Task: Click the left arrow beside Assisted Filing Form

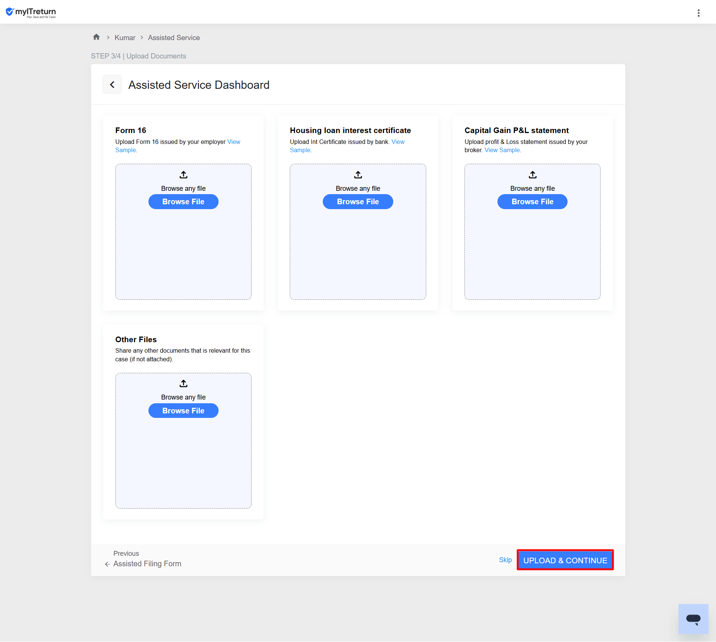Action: [x=107, y=564]
